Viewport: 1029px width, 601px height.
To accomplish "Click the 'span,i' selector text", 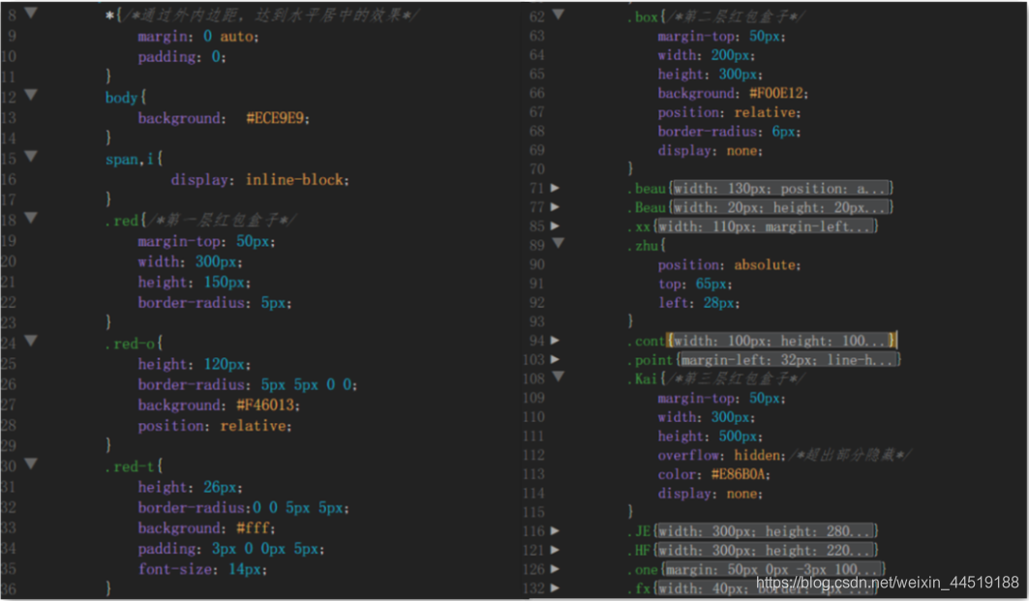I will pos(130,160).
